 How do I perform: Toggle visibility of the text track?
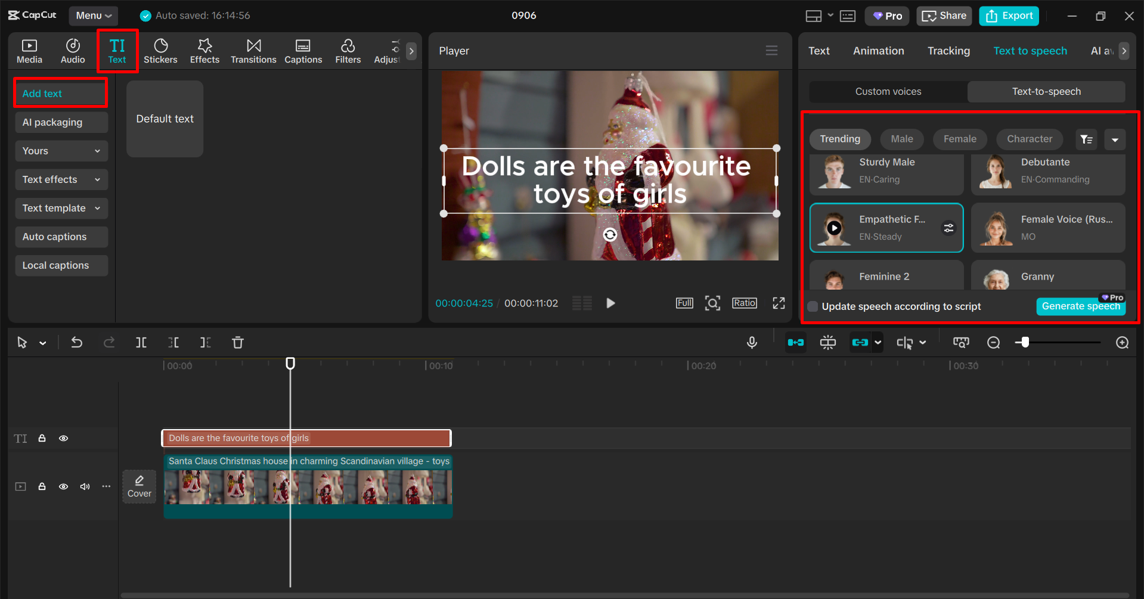click(63, 438)
